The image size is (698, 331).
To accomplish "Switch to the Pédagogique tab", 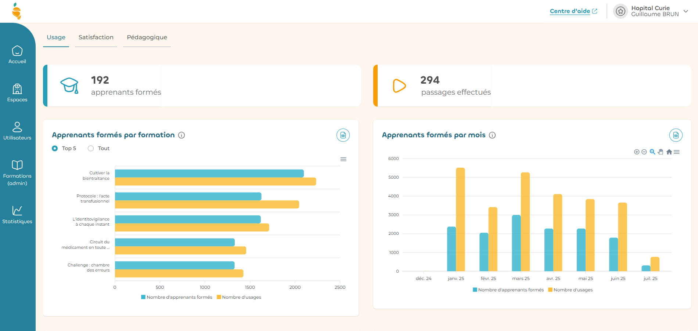I will click(147, 37).
